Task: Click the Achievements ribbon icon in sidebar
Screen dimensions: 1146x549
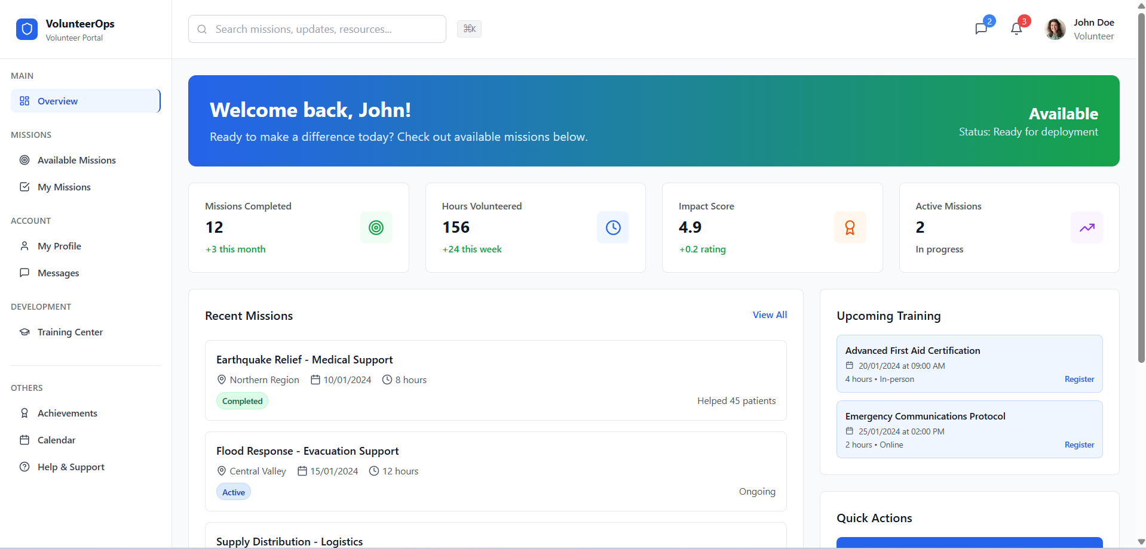Action: click(24, 413)
